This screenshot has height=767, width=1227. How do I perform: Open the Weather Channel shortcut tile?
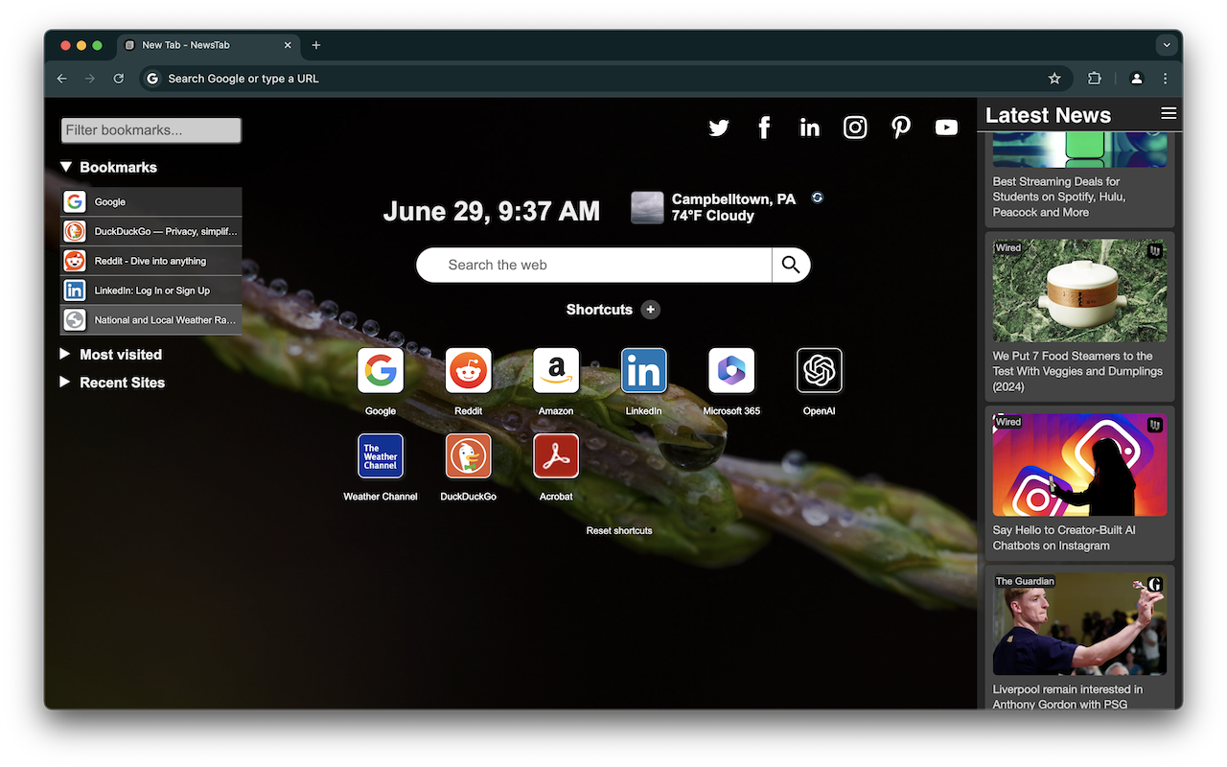pyautogui.click(x=381, y=456)
